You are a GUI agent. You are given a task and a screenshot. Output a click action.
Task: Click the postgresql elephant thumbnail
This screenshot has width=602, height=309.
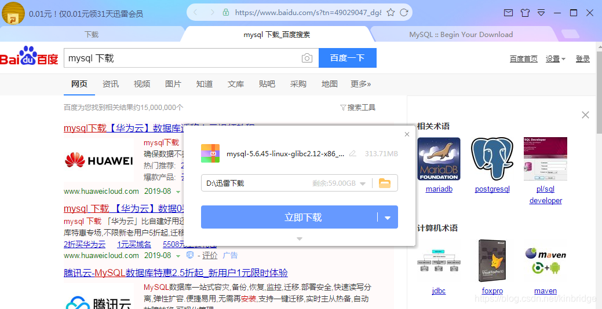(492, 159)
